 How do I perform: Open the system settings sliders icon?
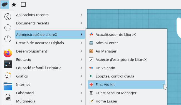point(8,64)
